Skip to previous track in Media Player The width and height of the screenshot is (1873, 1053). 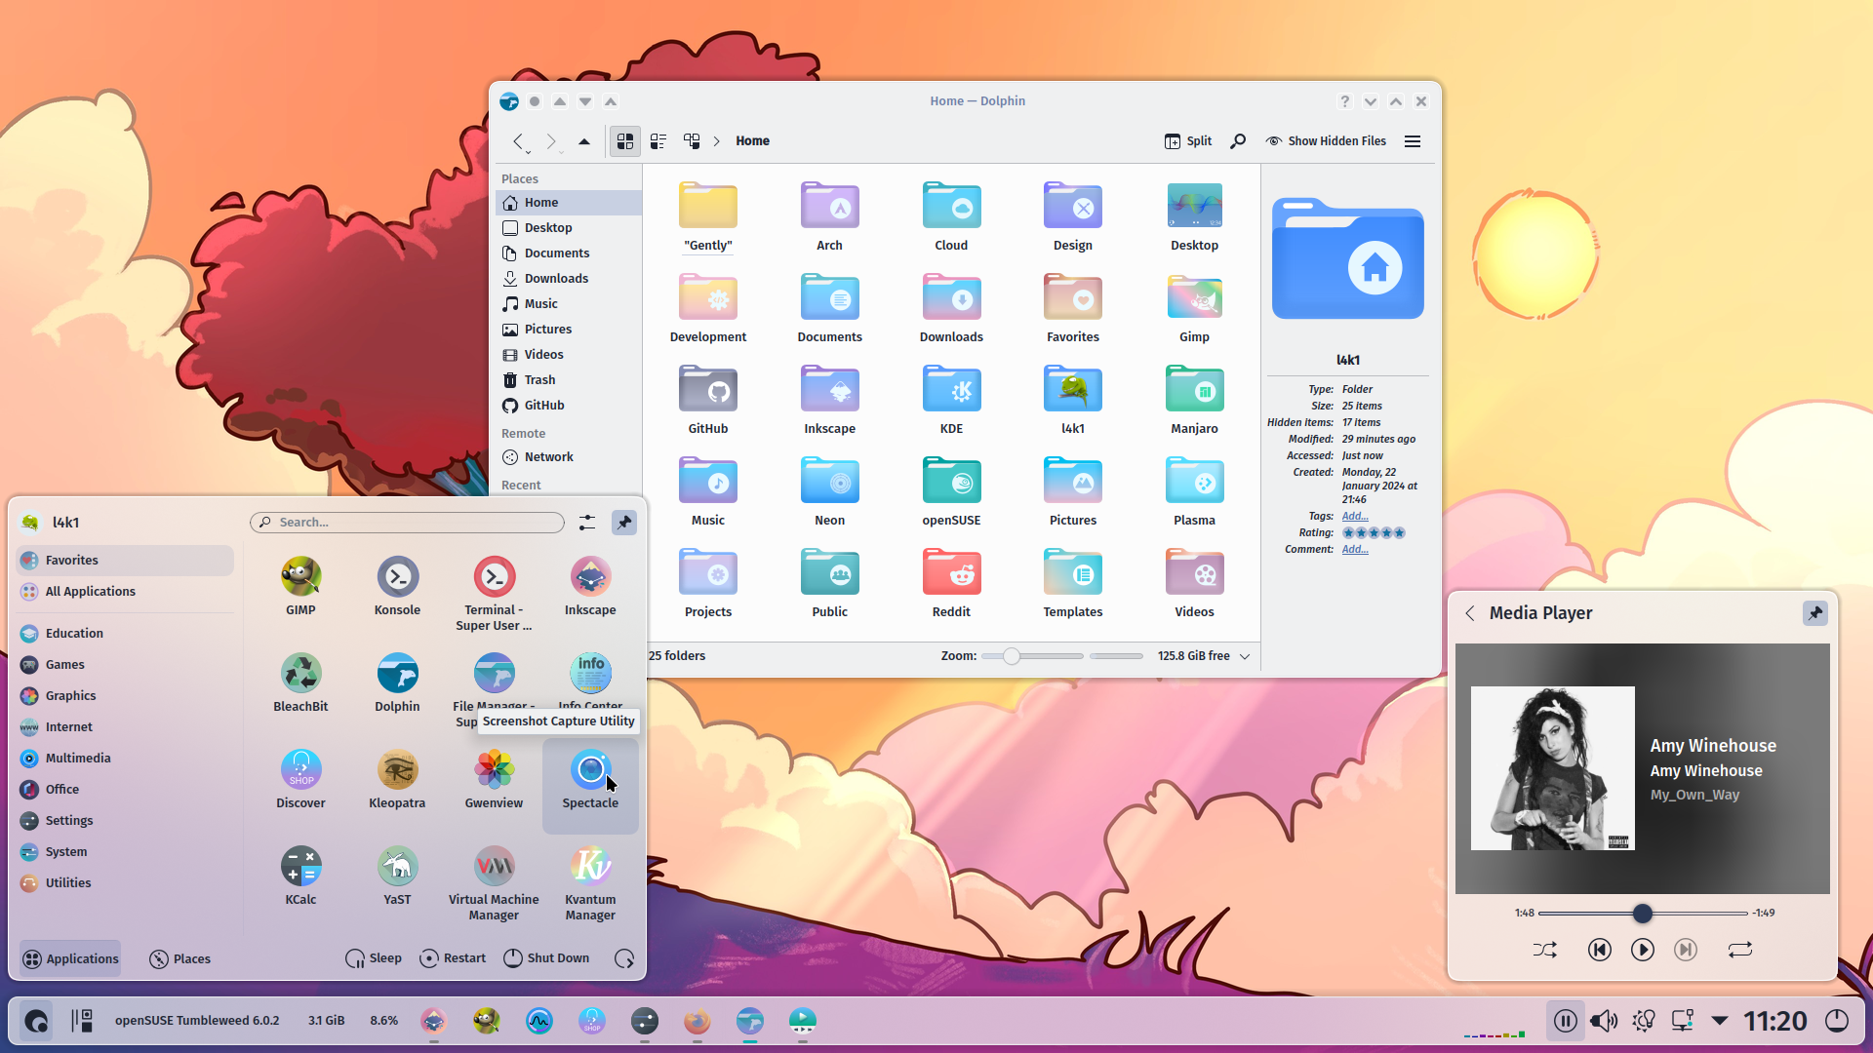[1599, 950]
